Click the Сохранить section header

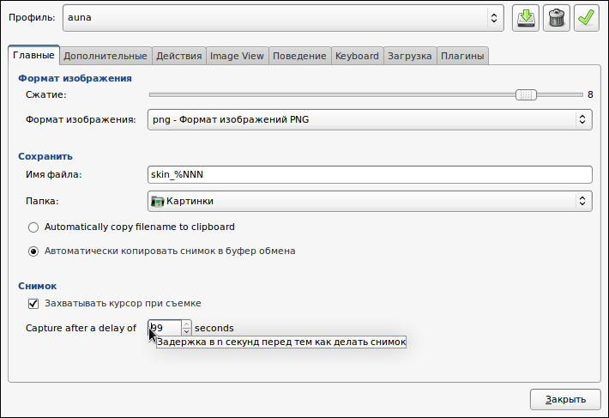click(x=45, y=156)
